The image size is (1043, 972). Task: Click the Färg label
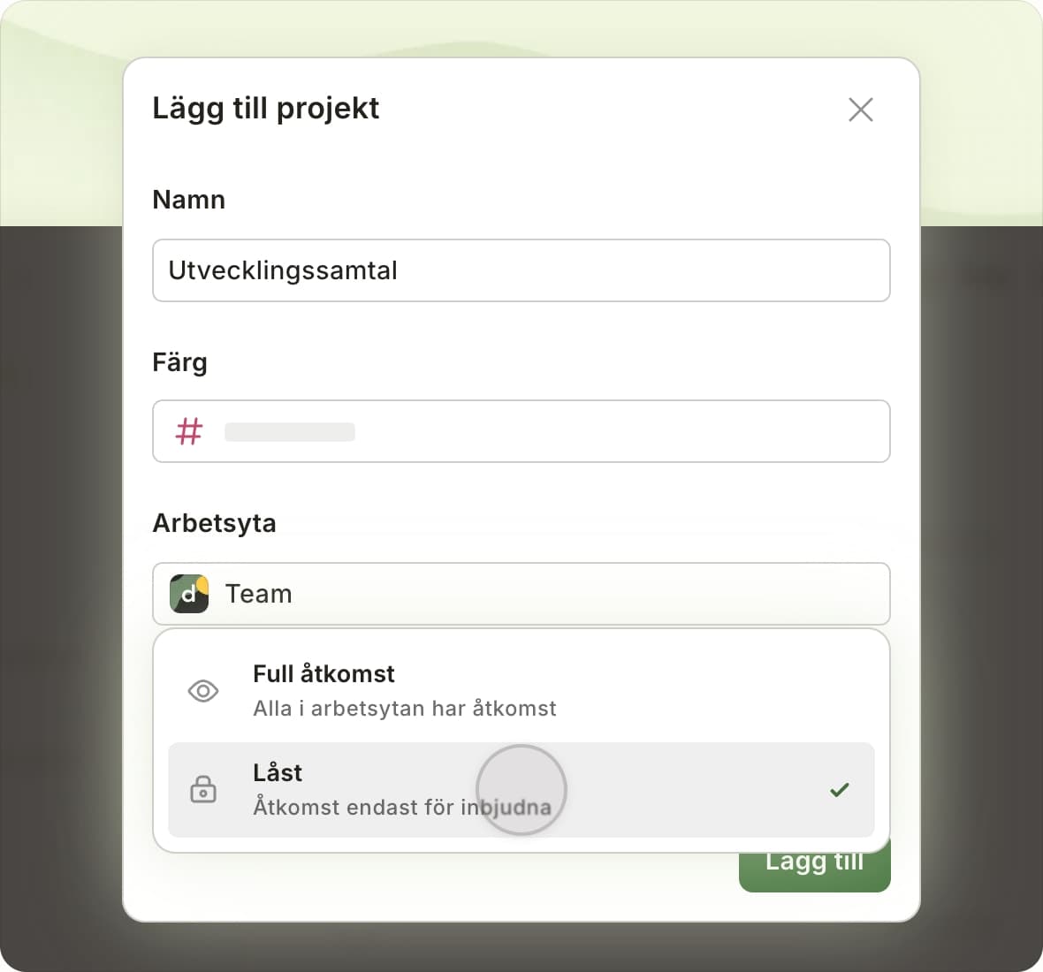179,362
